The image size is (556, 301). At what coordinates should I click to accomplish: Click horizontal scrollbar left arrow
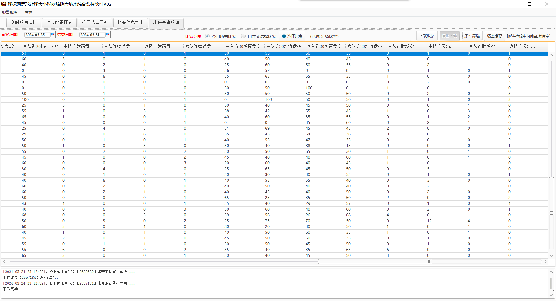point(4,261)
